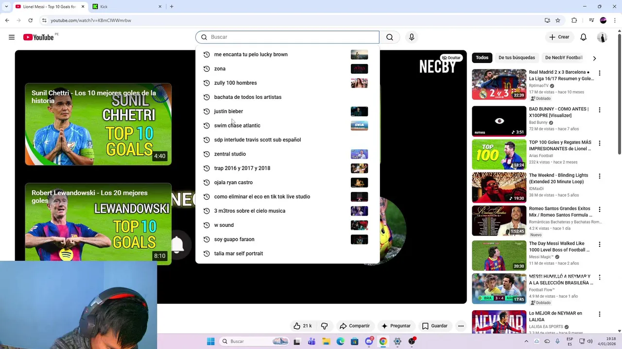Open The Day Messi Walked Like Boss thumbnail

[x=499, y=255]
